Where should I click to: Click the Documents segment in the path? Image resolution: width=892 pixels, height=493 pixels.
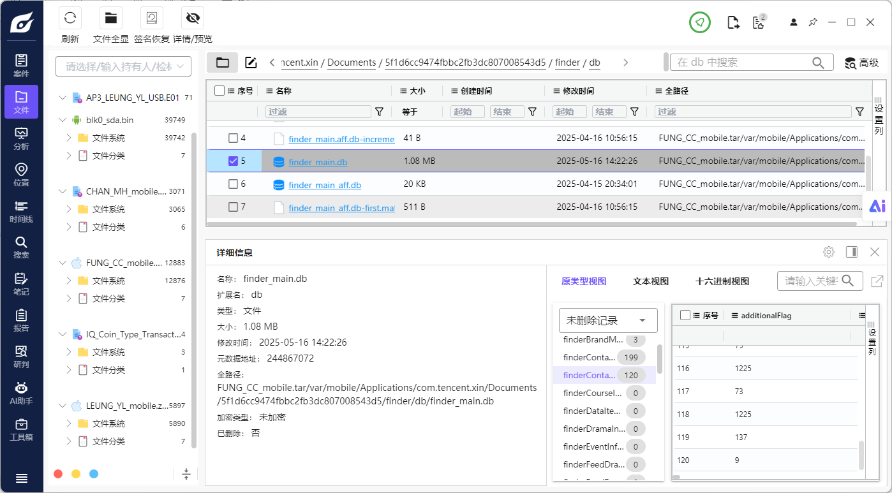pyautogui.click(x=352, y=63)
